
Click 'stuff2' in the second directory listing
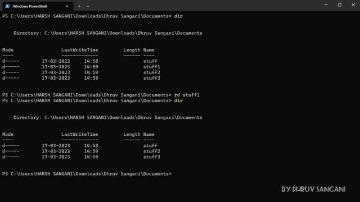tap(151, 151)
